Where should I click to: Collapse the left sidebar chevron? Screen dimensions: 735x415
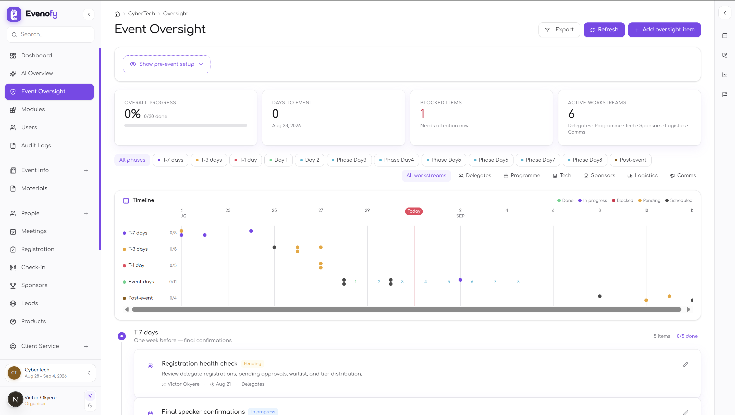coord(89,14)
